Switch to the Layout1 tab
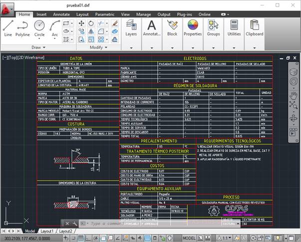The height and width of the screenshot is (242, 301). click(x=47, y=232)
